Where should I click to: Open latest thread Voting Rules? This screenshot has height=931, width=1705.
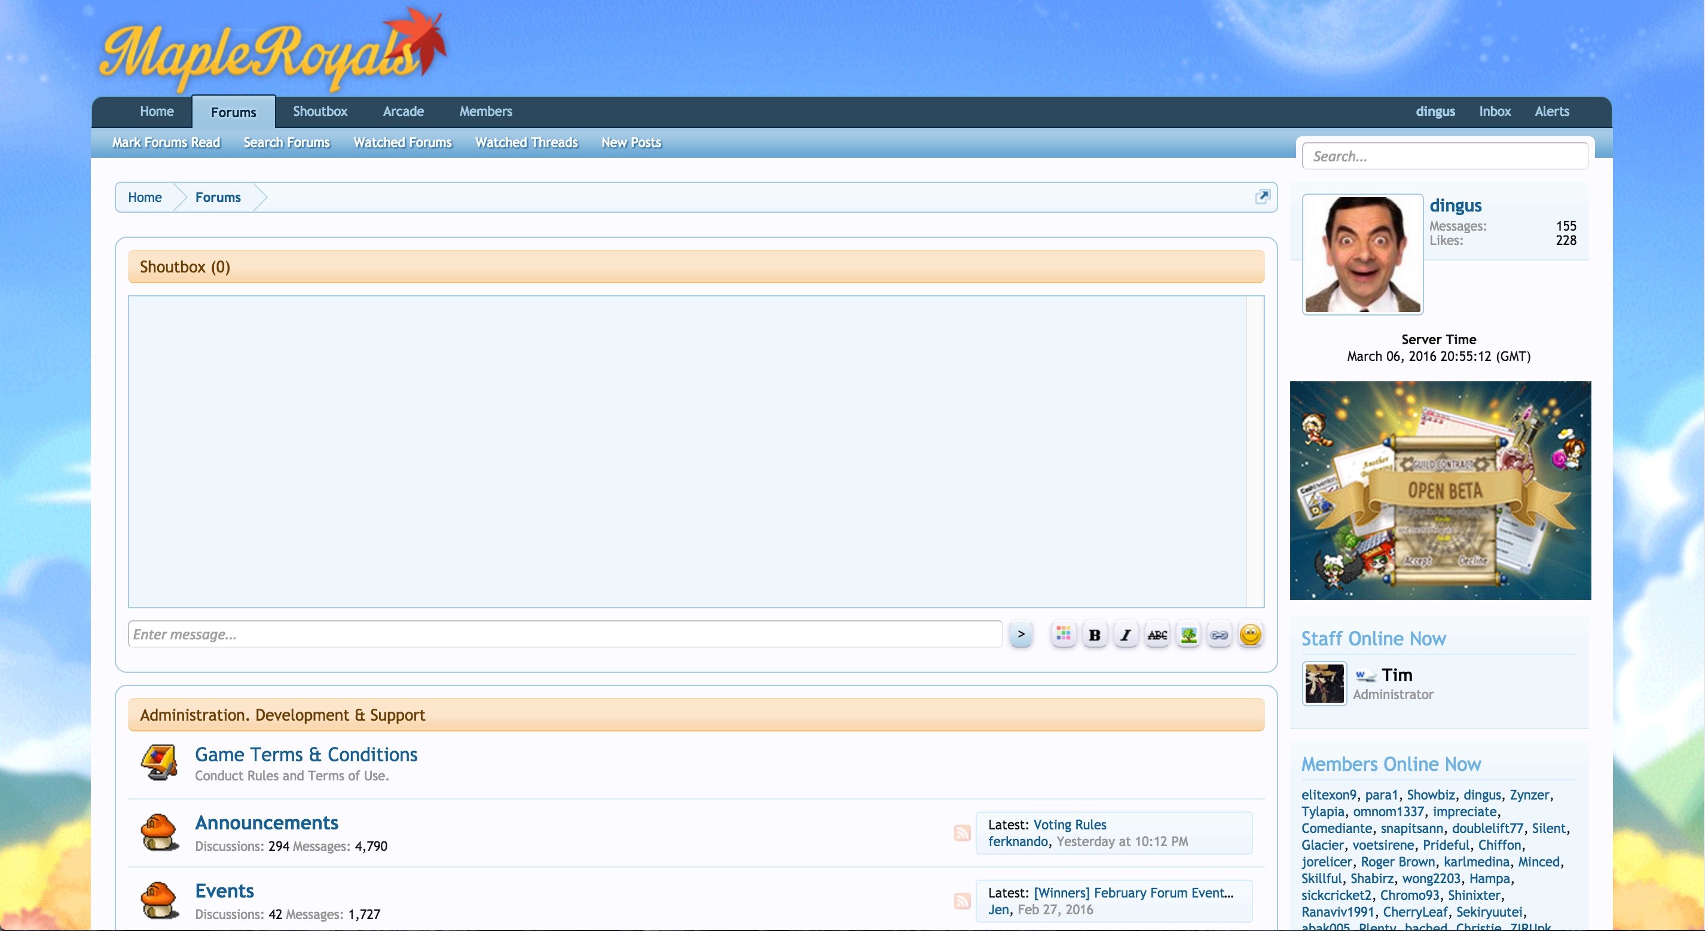[1070, 825]
